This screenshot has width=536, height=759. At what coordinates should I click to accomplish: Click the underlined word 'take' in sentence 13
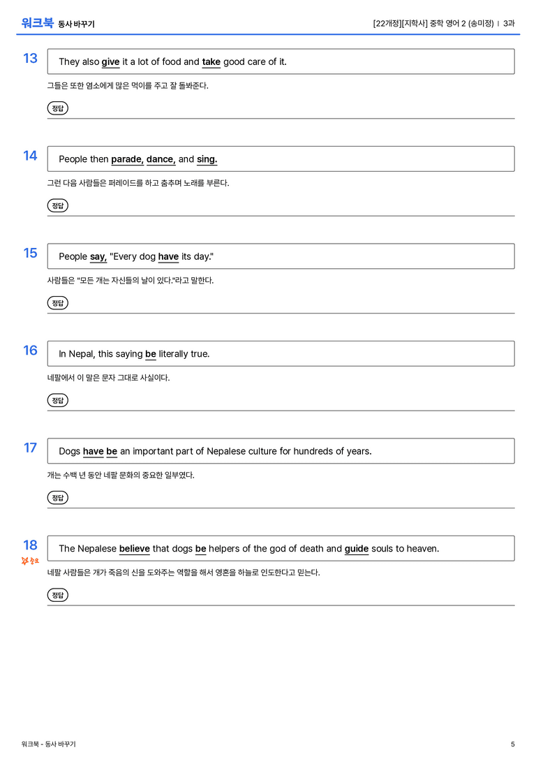(211, 62)
